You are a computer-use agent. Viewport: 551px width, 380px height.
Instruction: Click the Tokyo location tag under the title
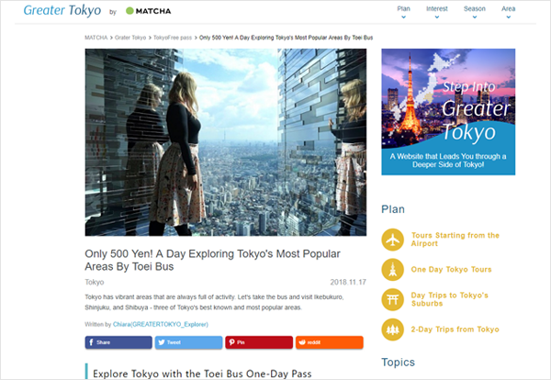coord(95,282)
